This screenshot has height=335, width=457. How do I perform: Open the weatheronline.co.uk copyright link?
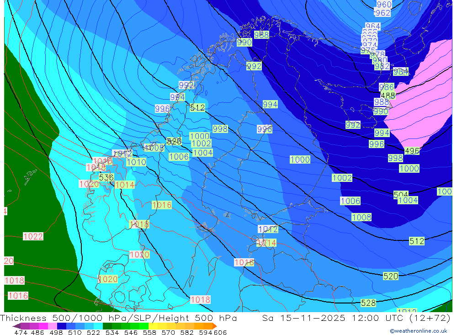(x=418, y=331)
